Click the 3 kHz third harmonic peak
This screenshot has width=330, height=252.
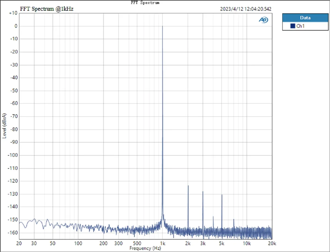pos(203,192)
